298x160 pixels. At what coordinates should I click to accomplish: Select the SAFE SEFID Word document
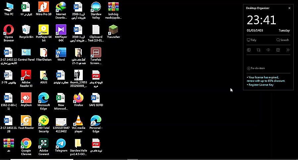coord(96,100)
